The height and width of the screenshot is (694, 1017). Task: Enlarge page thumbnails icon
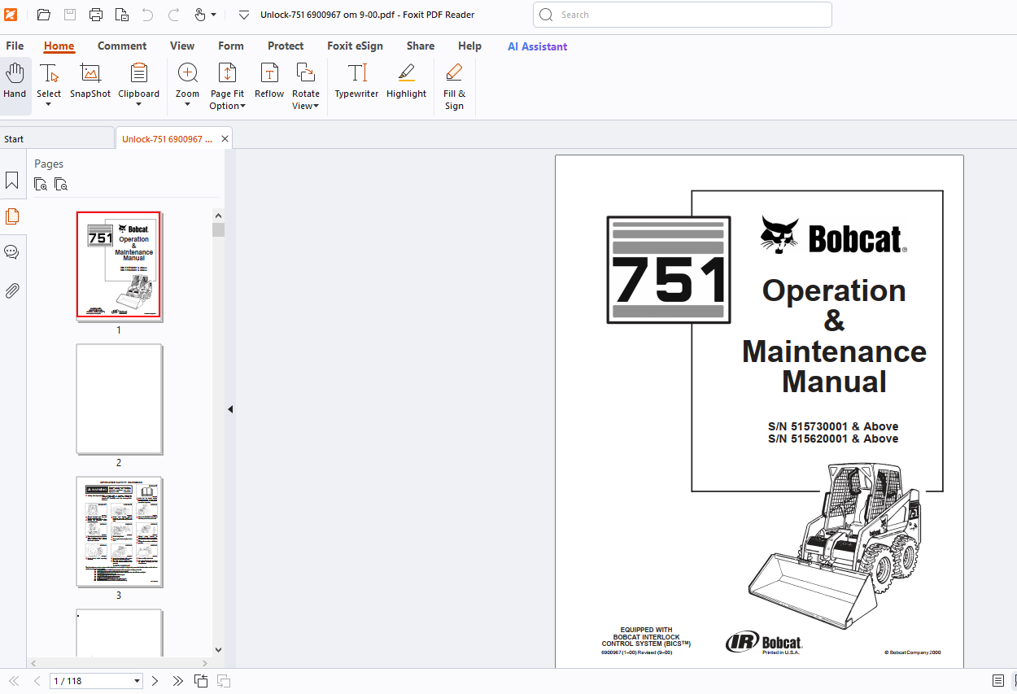(x=41, y=184)
